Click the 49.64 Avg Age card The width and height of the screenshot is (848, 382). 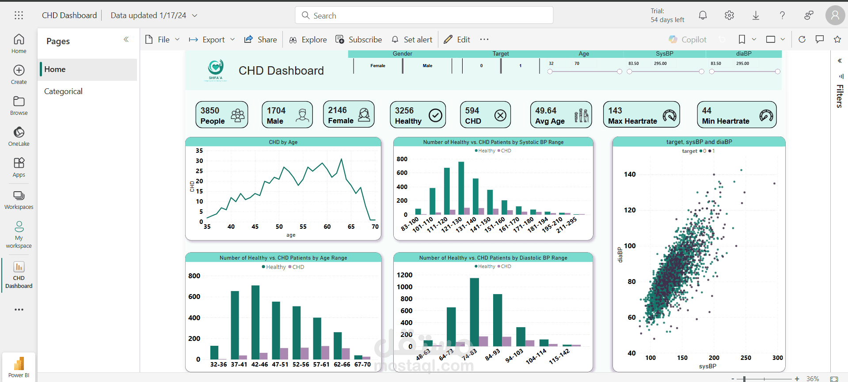tap(561, 115)
